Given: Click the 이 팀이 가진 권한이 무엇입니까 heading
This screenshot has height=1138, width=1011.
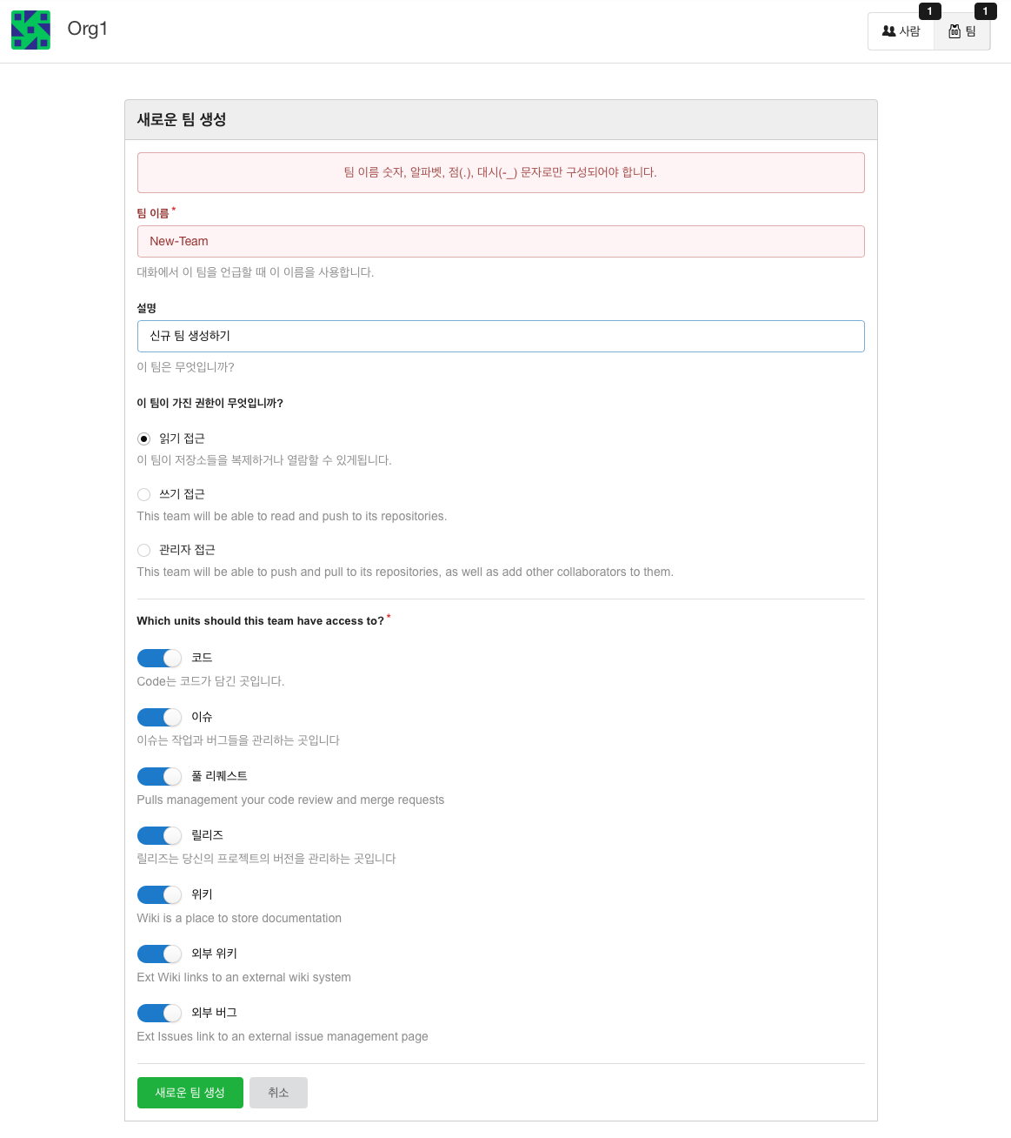Looking at the screenshot, I should 210,403.
